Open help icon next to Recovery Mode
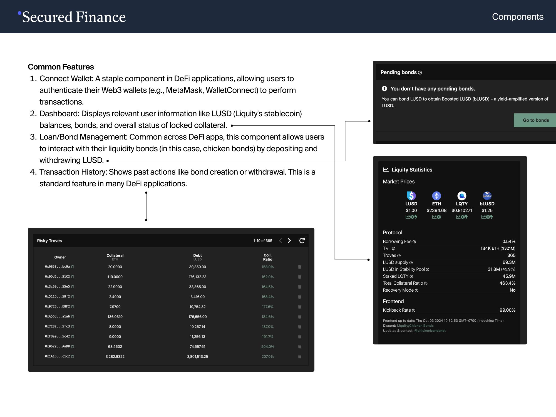Viewport: 556px width, 417px height. tap(417, 291)
